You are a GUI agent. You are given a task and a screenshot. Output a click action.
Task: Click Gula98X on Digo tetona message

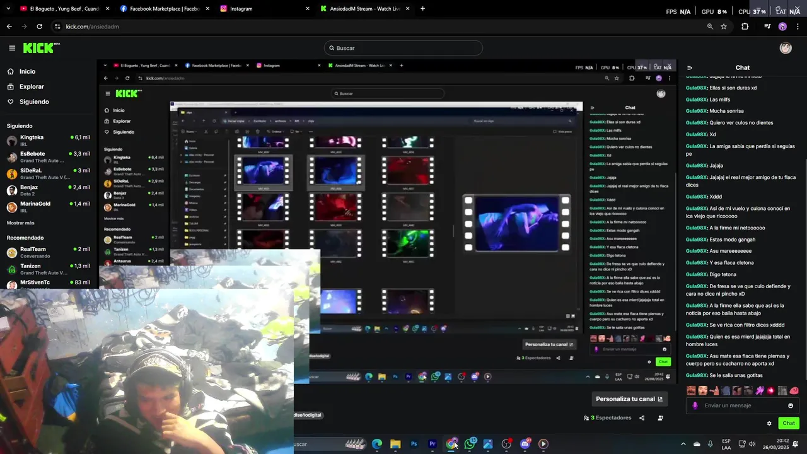click(697, 274)
